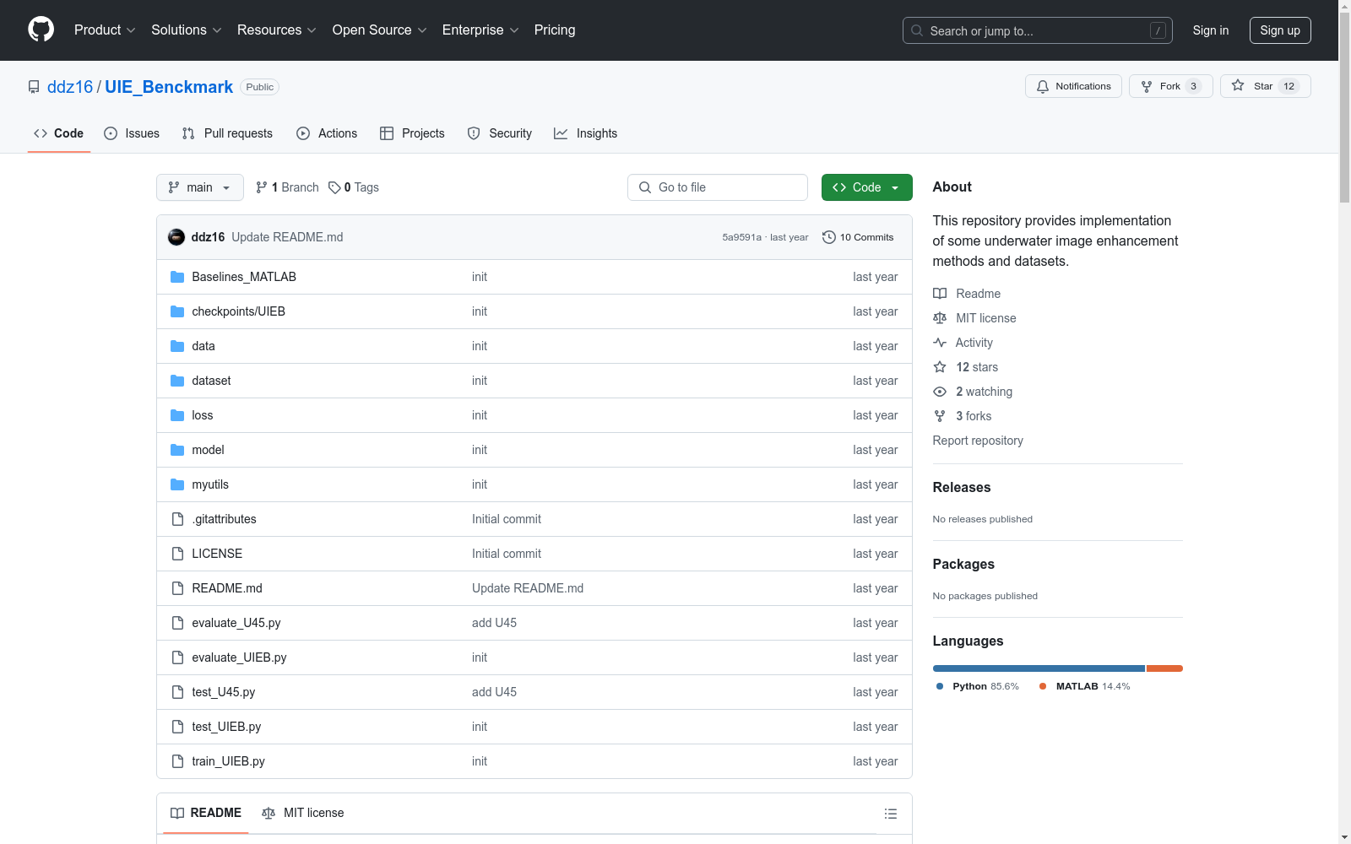Open the 'add U45' commit for test_U45.py
The width and height of the screenshot is (1351, 844).
point(494,692)
